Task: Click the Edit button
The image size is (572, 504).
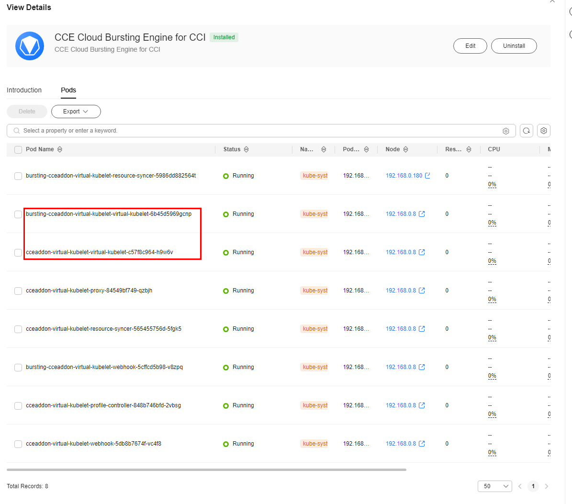Action: (470, 46)
